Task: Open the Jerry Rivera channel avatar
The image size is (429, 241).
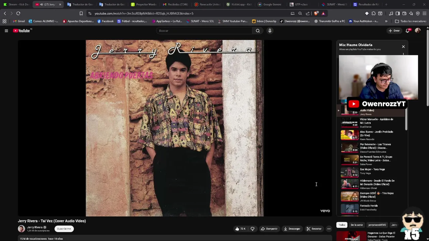Action: 21,229
